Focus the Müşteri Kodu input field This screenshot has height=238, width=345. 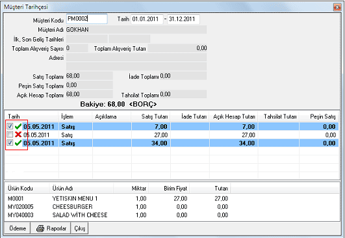(x=86, y=19)
